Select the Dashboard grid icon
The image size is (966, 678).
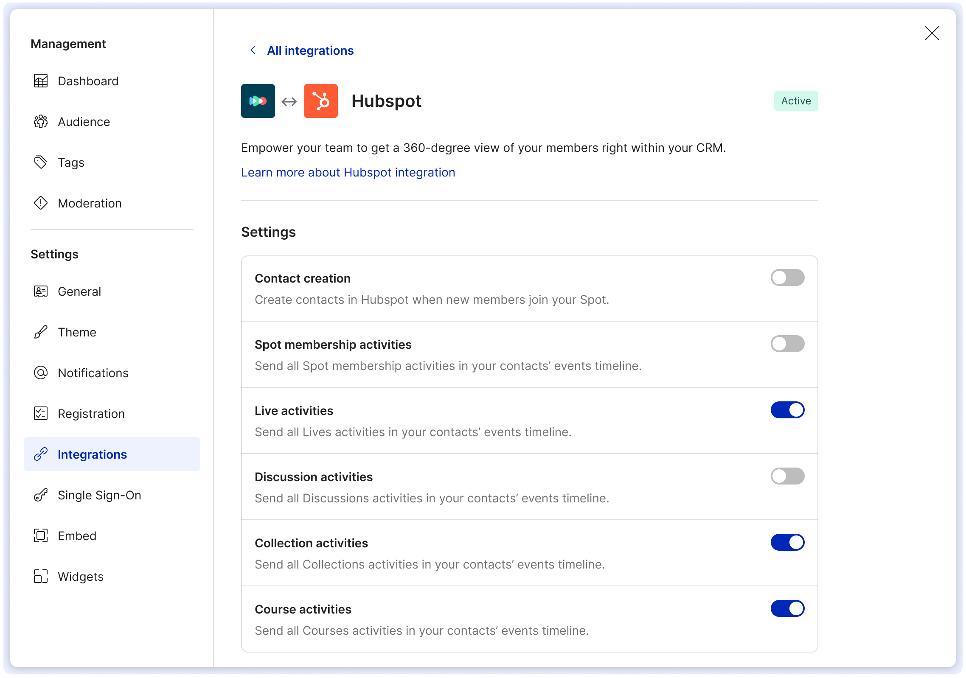pos(41,81)
